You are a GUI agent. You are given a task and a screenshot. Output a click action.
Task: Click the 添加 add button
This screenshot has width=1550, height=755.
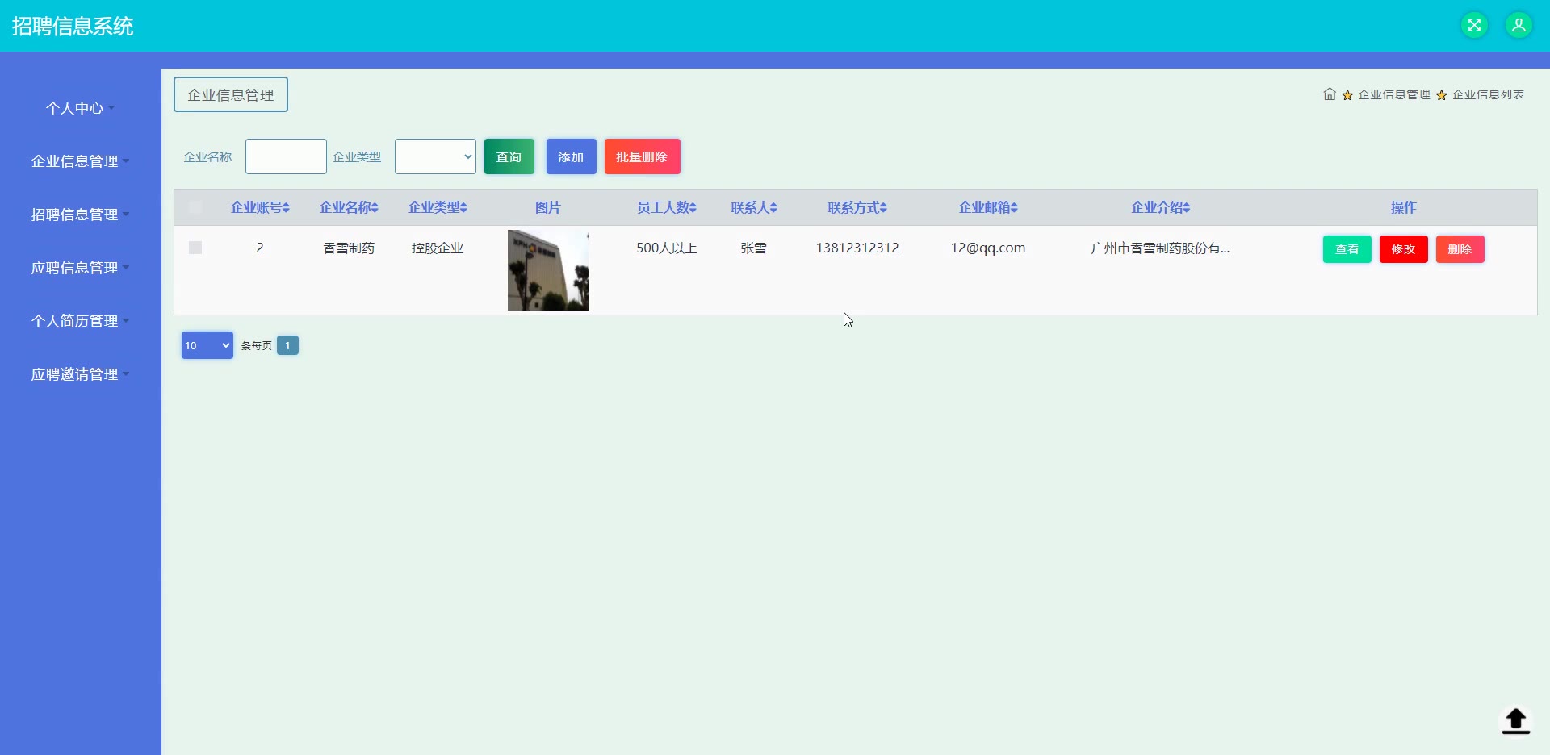(x=572, y=156)
